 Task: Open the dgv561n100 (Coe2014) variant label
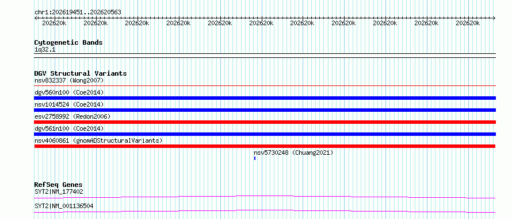tap(69, 128)
